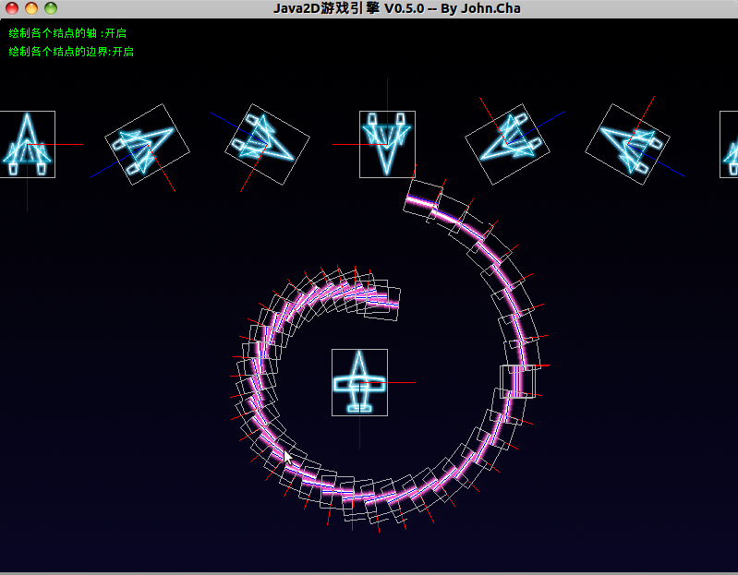This screenshot has width=738, height=575.
Task: Select the downward-pointing ship in the top row
Action: [x=387, y=144]
